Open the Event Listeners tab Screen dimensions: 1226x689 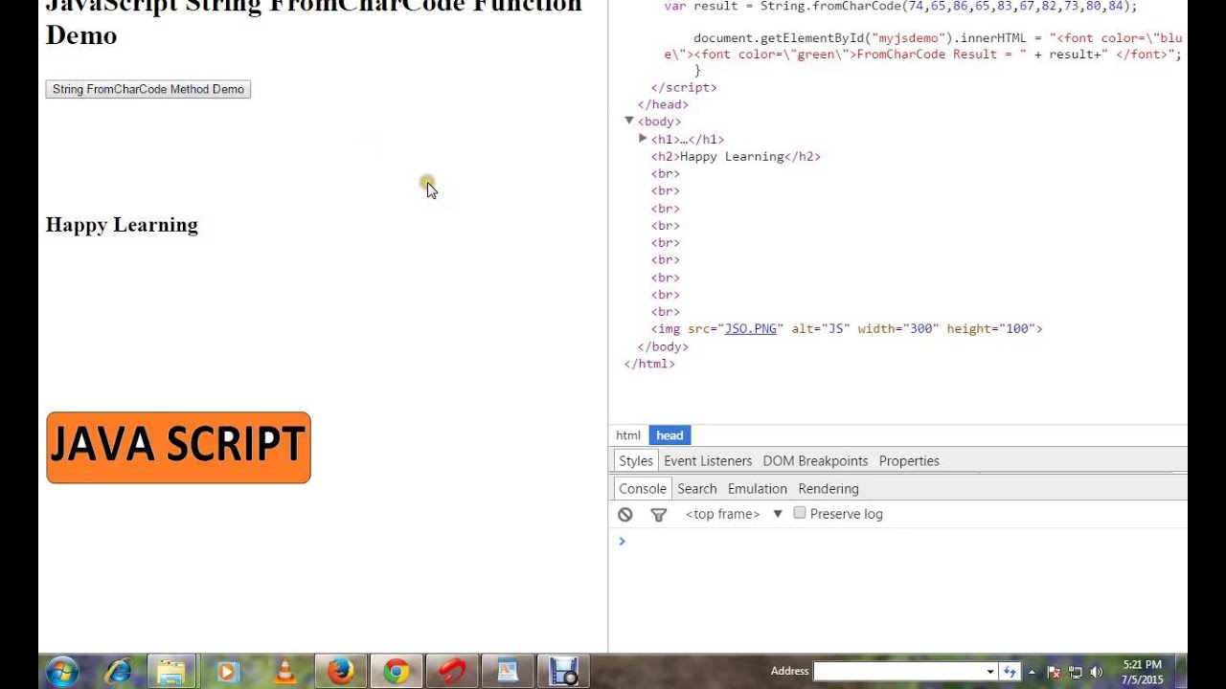(x=708, y=460)
